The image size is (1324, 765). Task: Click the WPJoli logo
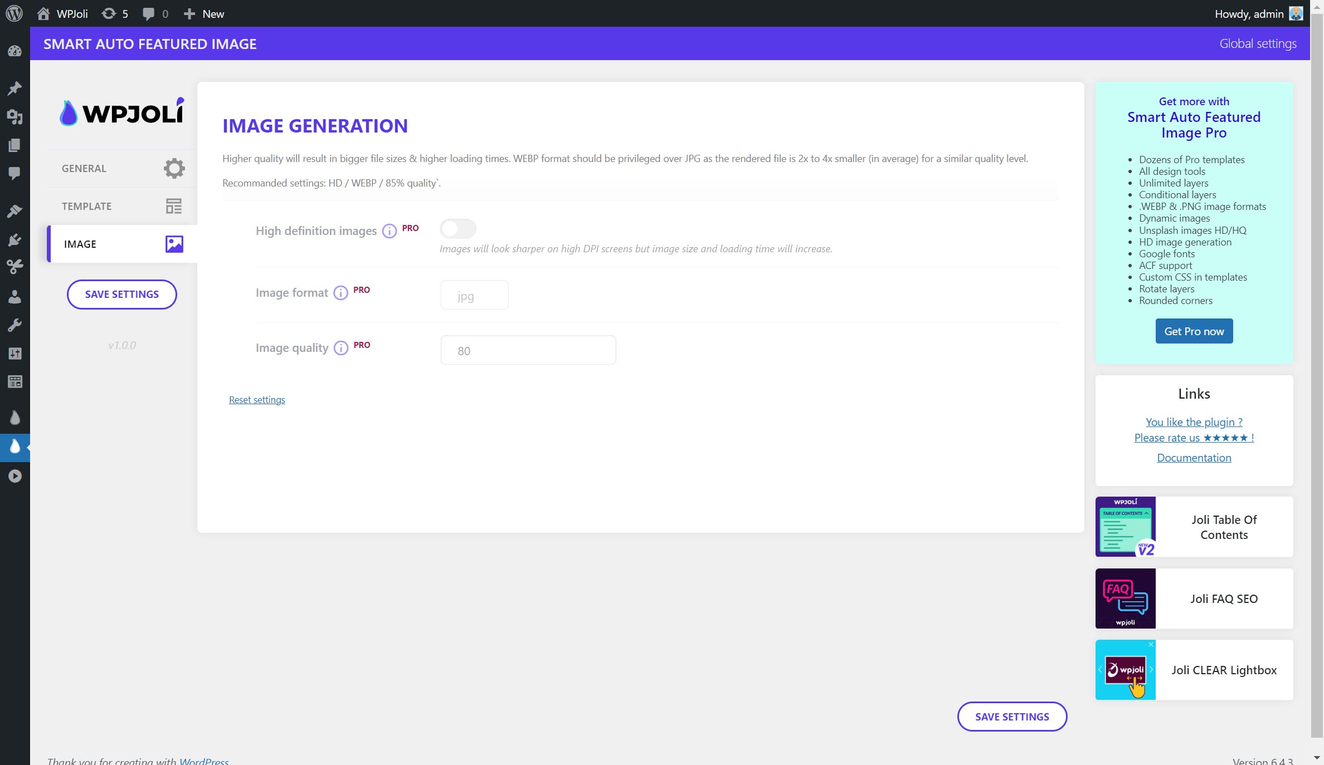pos(121,112)
